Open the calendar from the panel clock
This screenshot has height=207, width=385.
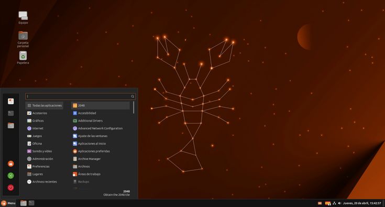pos(362,203)
